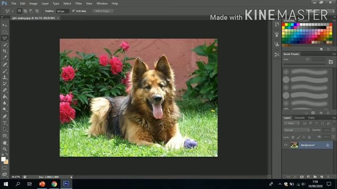Select the Blur tool
Image resolution: width=337 pixels, height=189 pixels.
click(5, 103)
